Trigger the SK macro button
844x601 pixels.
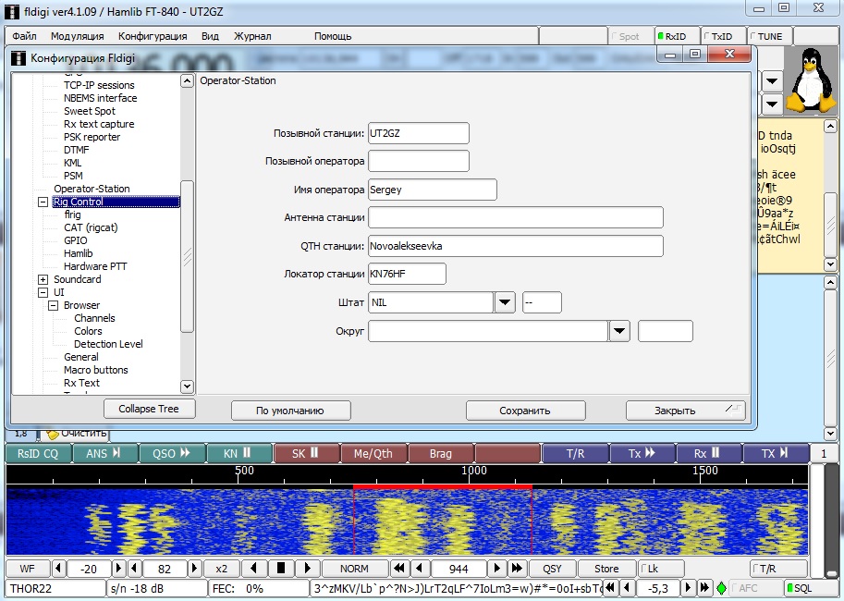pyautogui.click(x=306, y=453)
